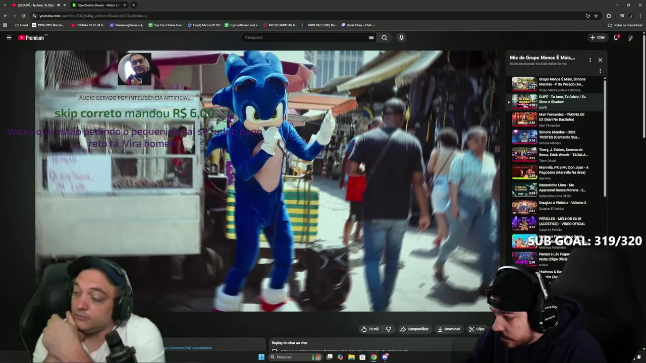The height and width of the screenshot is (363, 646).
Task: Go forward in browser history
Action: click(x=15, y=16)
